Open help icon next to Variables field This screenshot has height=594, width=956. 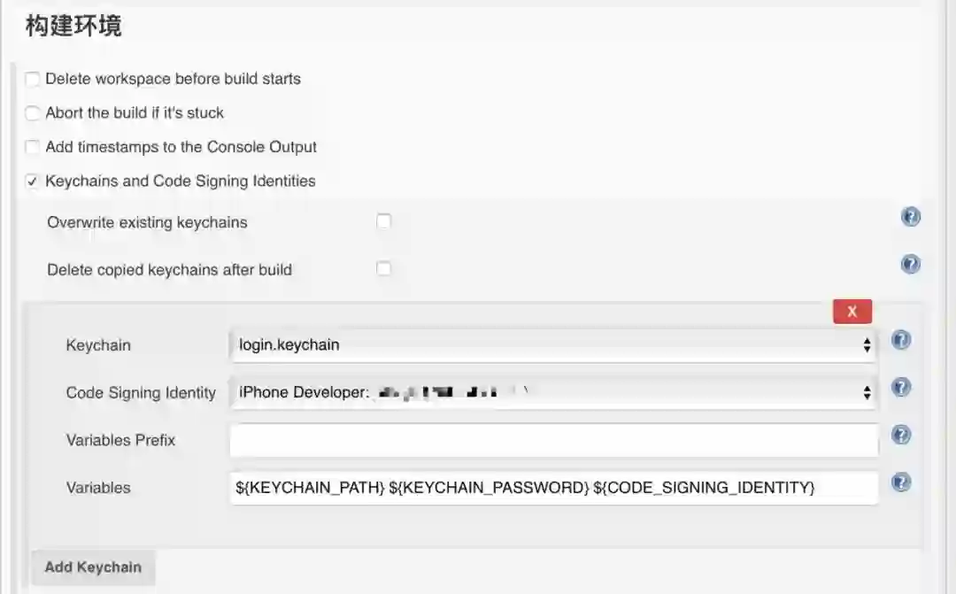[x=901, y=482]
